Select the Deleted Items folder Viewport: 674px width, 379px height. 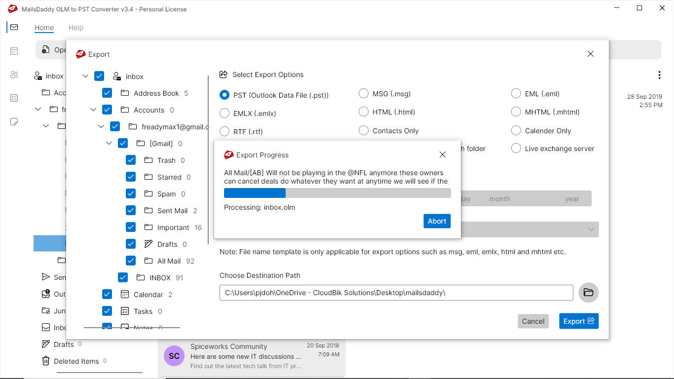pyautogui.click(x=76, y=361)
